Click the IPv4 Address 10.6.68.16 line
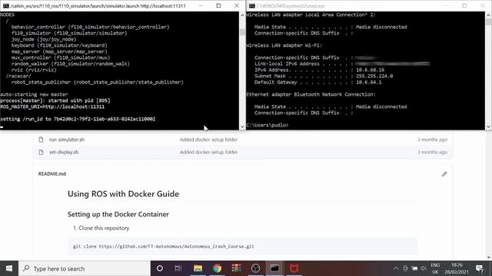The width and height of the screenshot is (492, 276). (319, 70)
